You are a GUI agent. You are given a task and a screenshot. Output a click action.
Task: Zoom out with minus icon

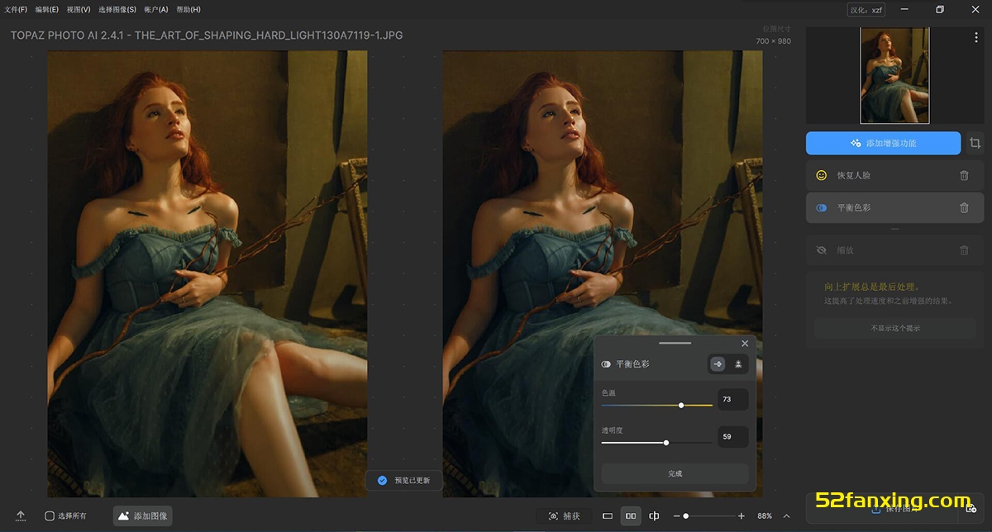click(676, 516)
